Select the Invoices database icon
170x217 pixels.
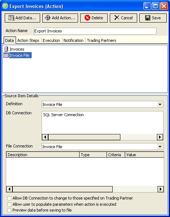tap(6, 49)
